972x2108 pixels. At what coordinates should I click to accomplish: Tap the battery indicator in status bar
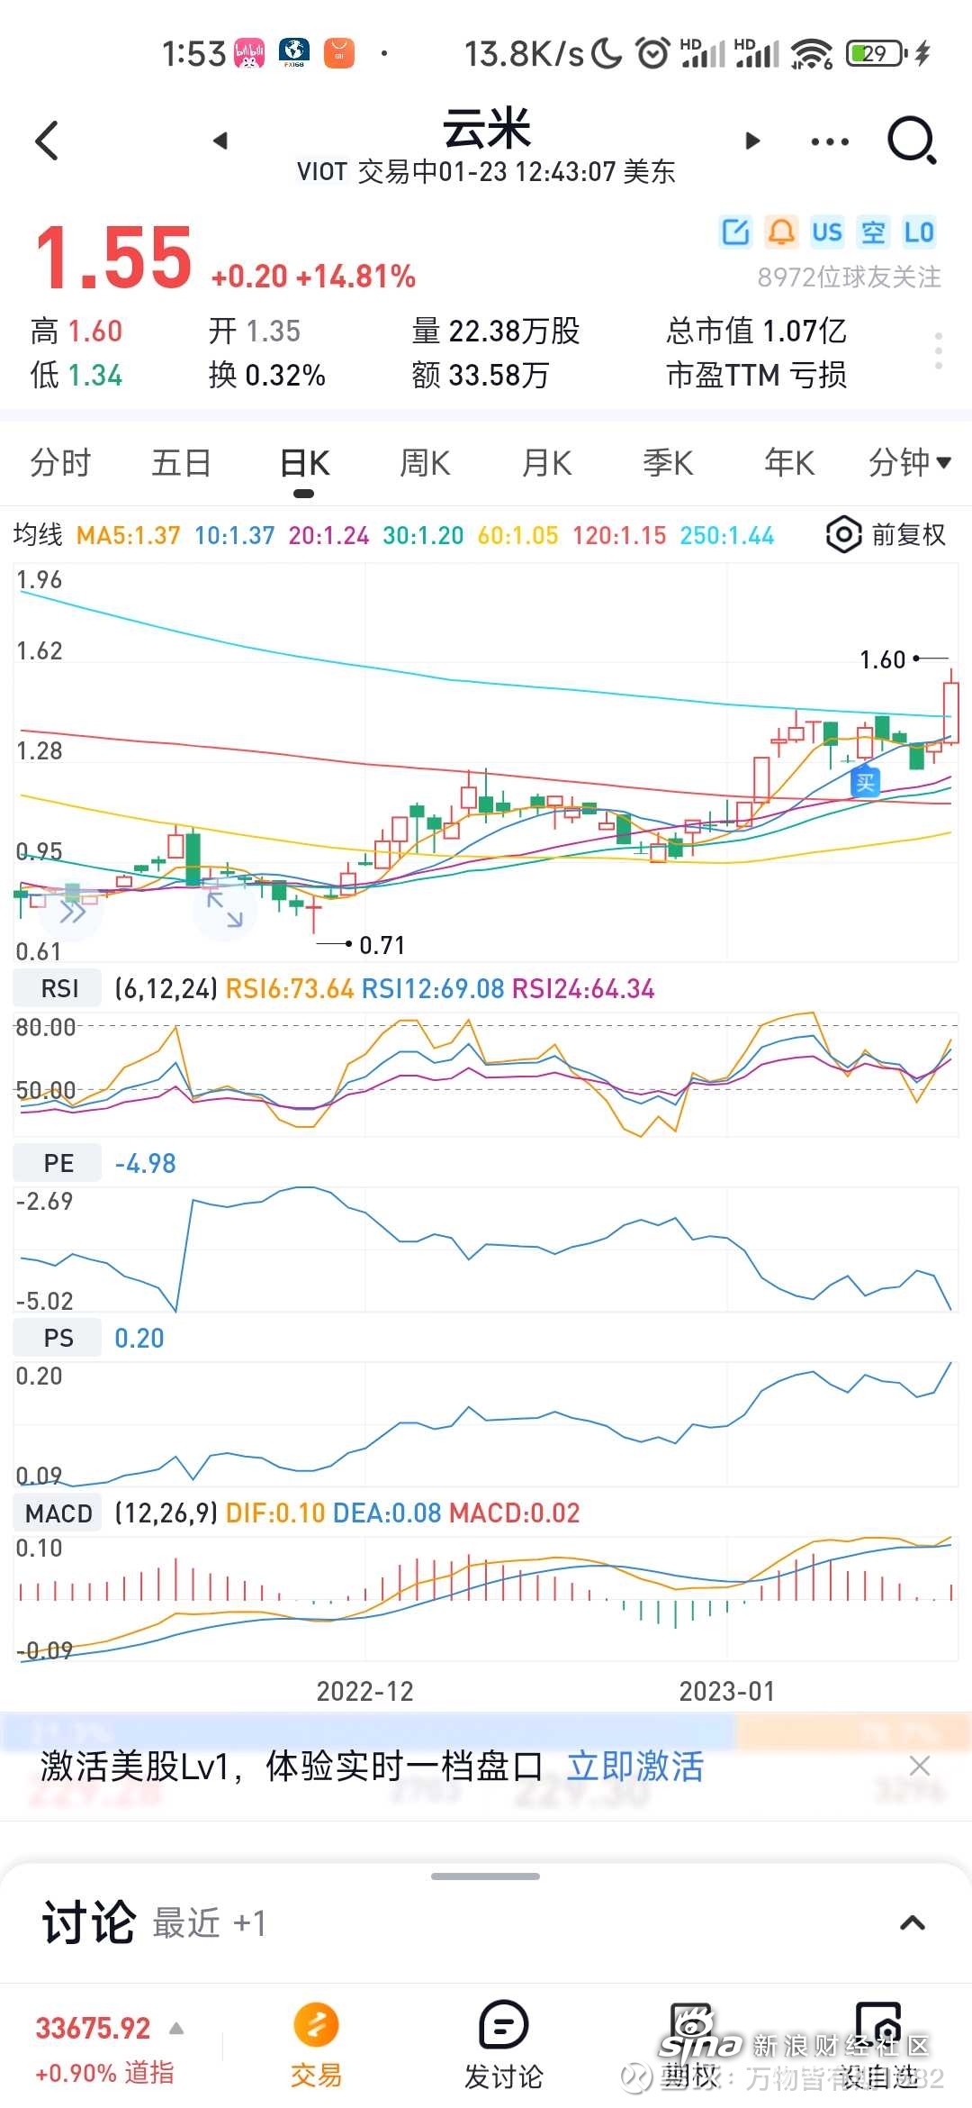878,54
